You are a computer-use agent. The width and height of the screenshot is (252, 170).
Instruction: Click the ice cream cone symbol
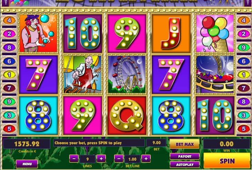coord(215,33)
